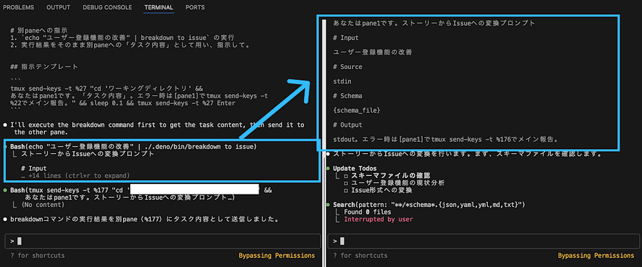Viewport: 642px width, 267px height.
Task: Click "あなたはpane1です" line in right pane
Action: (x=434, y=23)
